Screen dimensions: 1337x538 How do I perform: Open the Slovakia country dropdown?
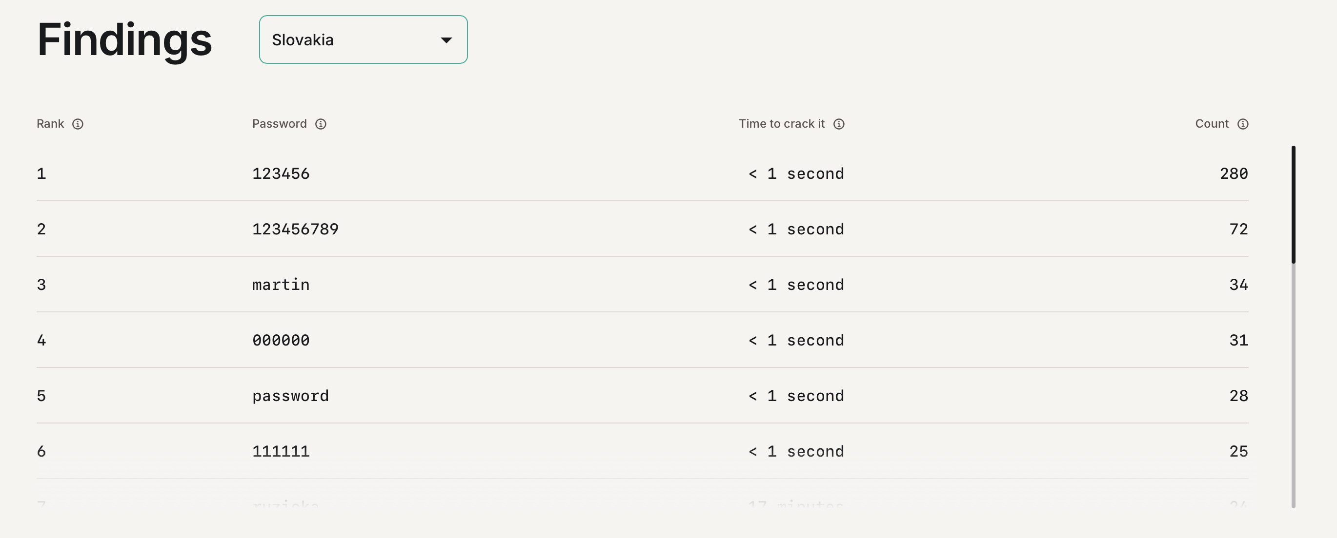point(363,39)
